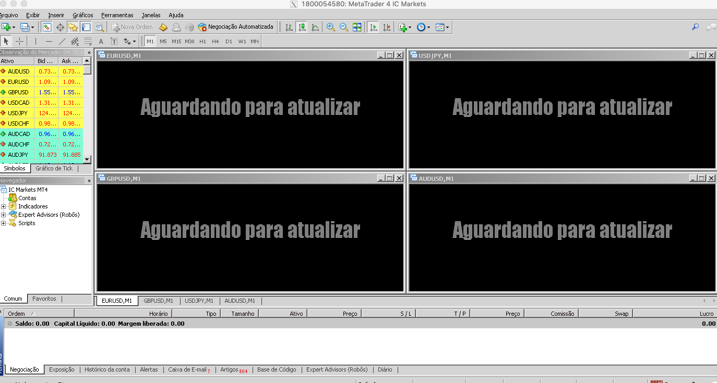This screenshot has height=383, width=717.
Task: Select the M30 timeframe
Action: pos(189,41)
